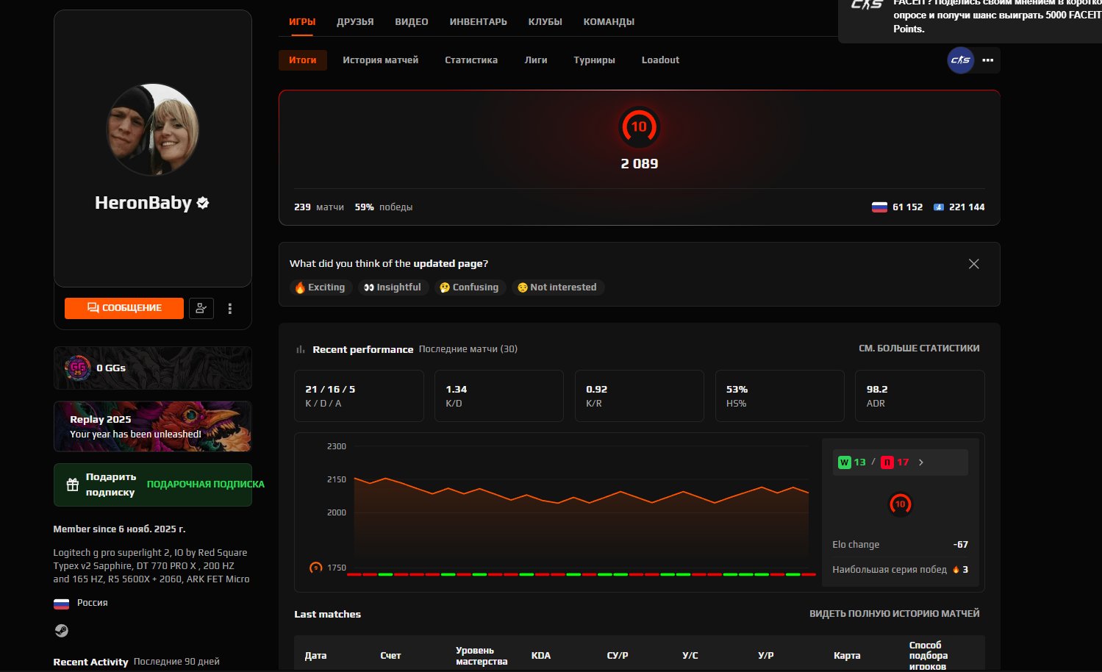1102x672 pixels.
Task: Click the flame icon beside win streak
Action: [x=954, y=569]
